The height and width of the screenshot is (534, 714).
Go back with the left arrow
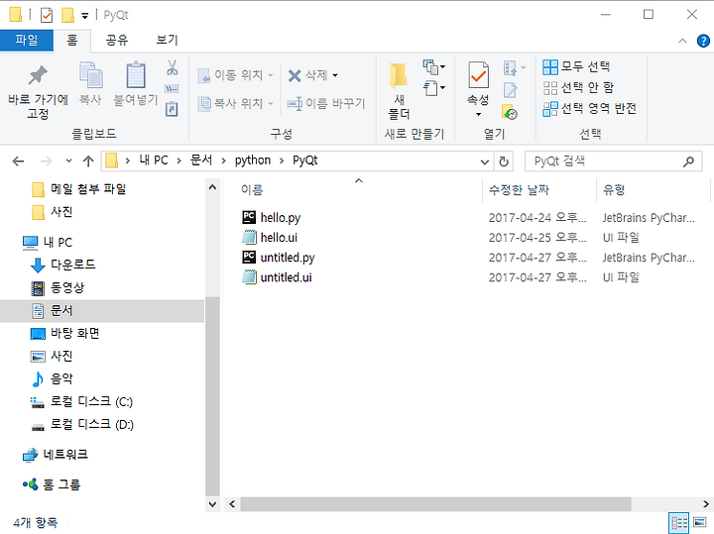18,161
